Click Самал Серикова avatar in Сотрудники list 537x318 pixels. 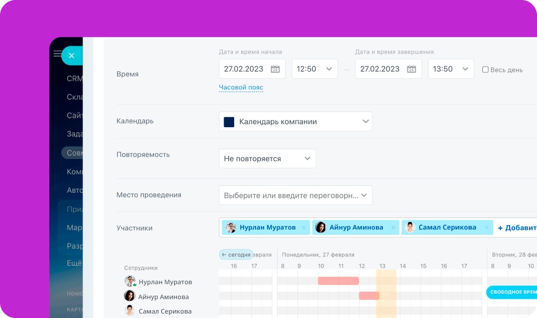(x=129, y=311)
